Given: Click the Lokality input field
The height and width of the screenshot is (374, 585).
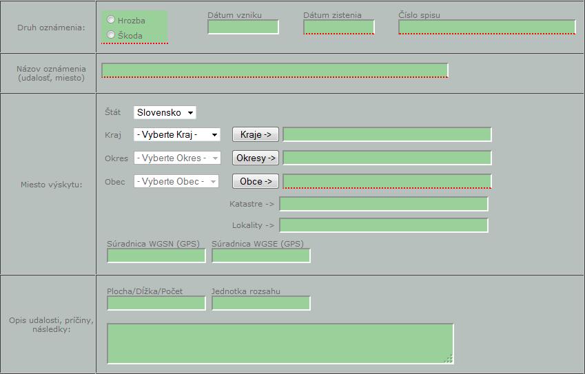Looking at the screenshot, I should [384, 225].
